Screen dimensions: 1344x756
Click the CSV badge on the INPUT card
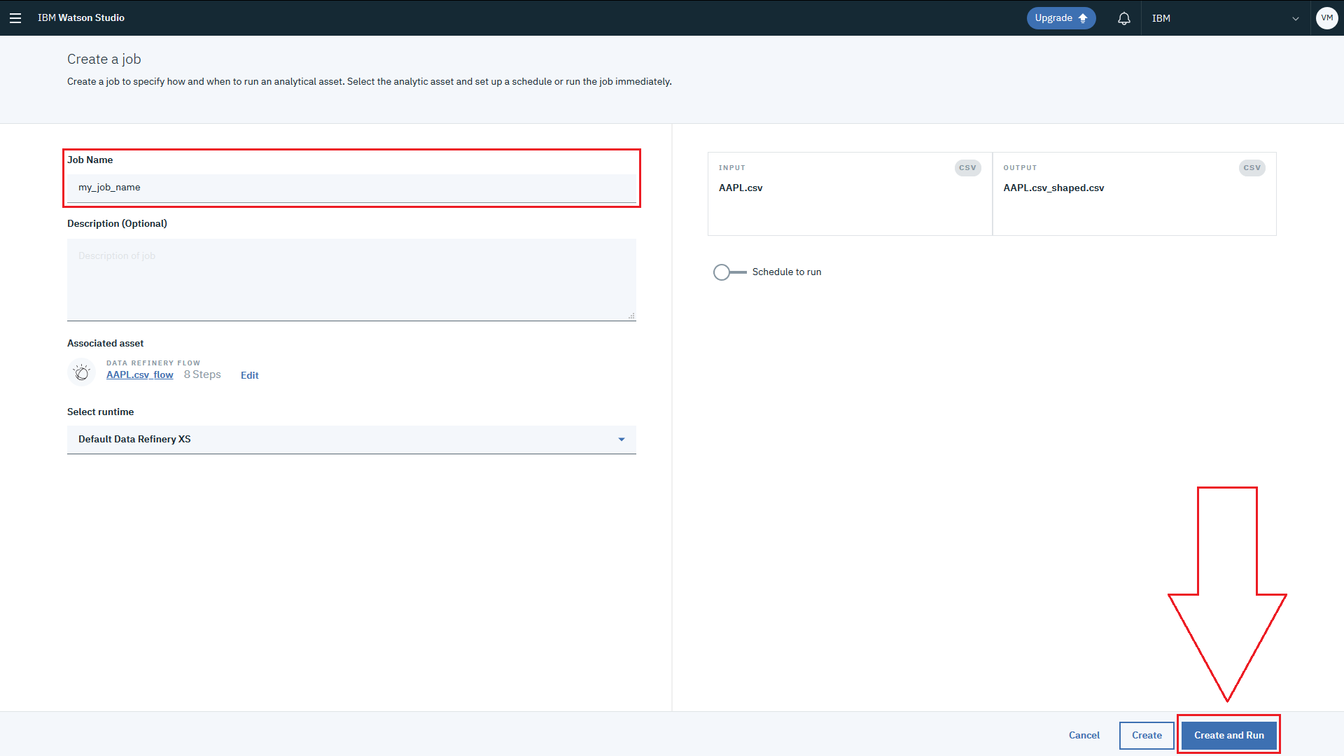point(967,168)
